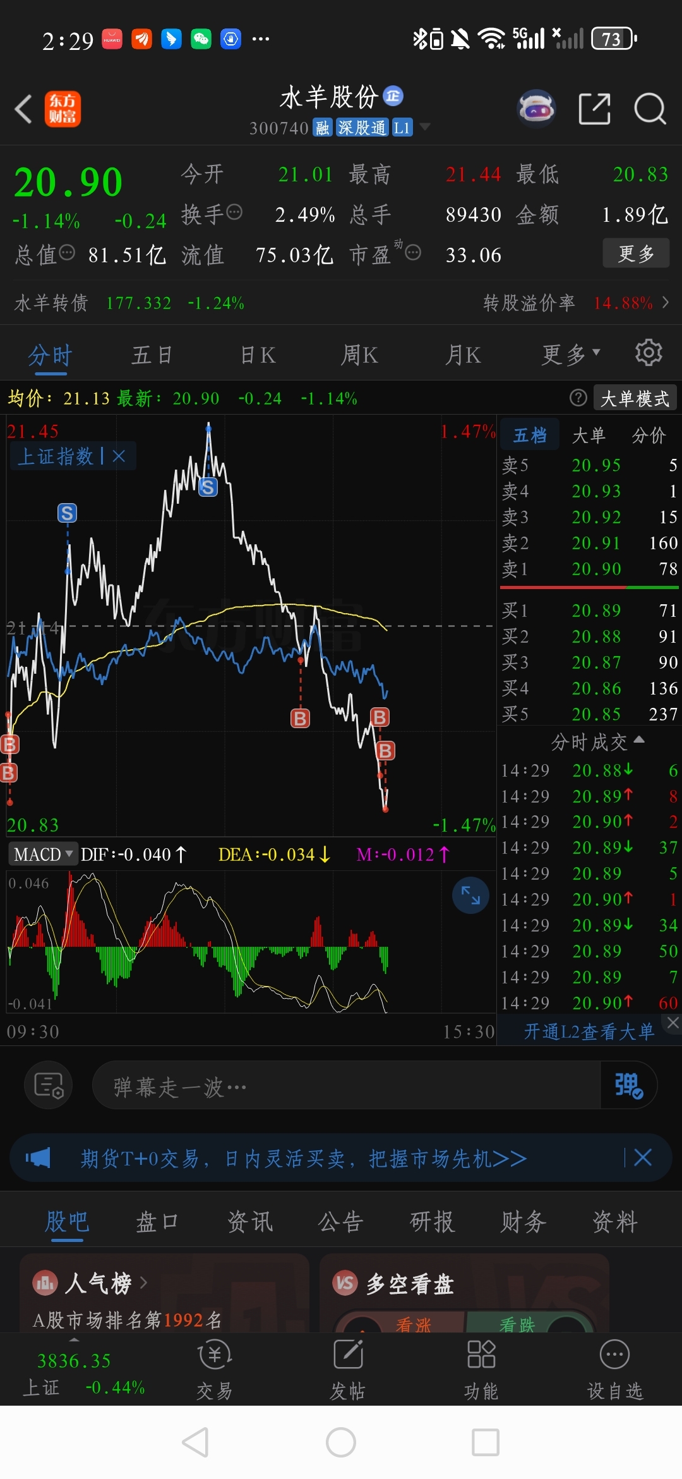The image size is (682, 1479).
Task: Tap the 买5 20.85 order row
Action: point(590,714)
